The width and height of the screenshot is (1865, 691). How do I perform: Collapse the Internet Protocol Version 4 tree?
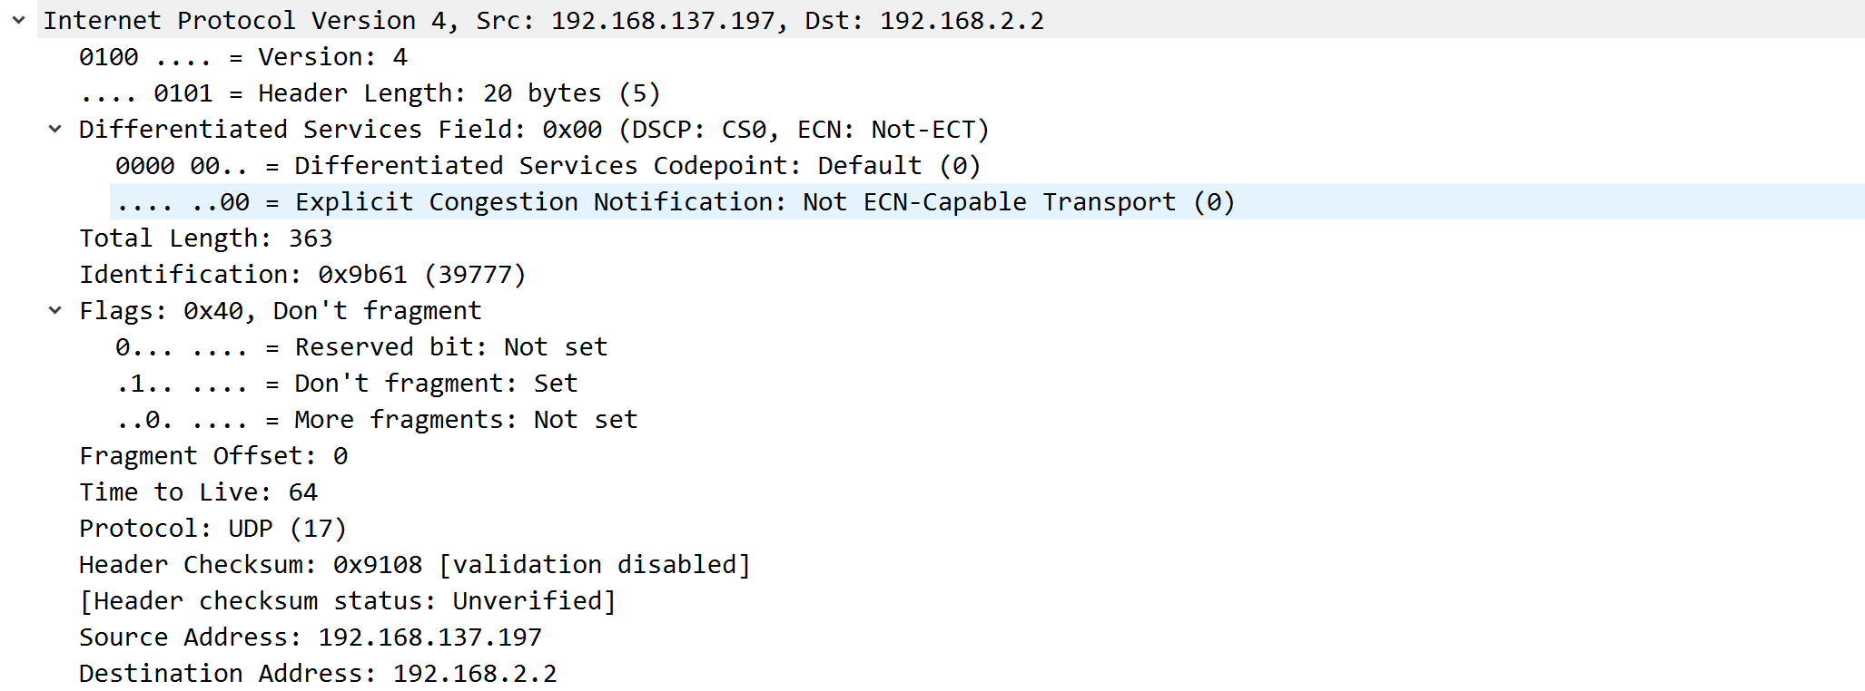coord(18,20)
